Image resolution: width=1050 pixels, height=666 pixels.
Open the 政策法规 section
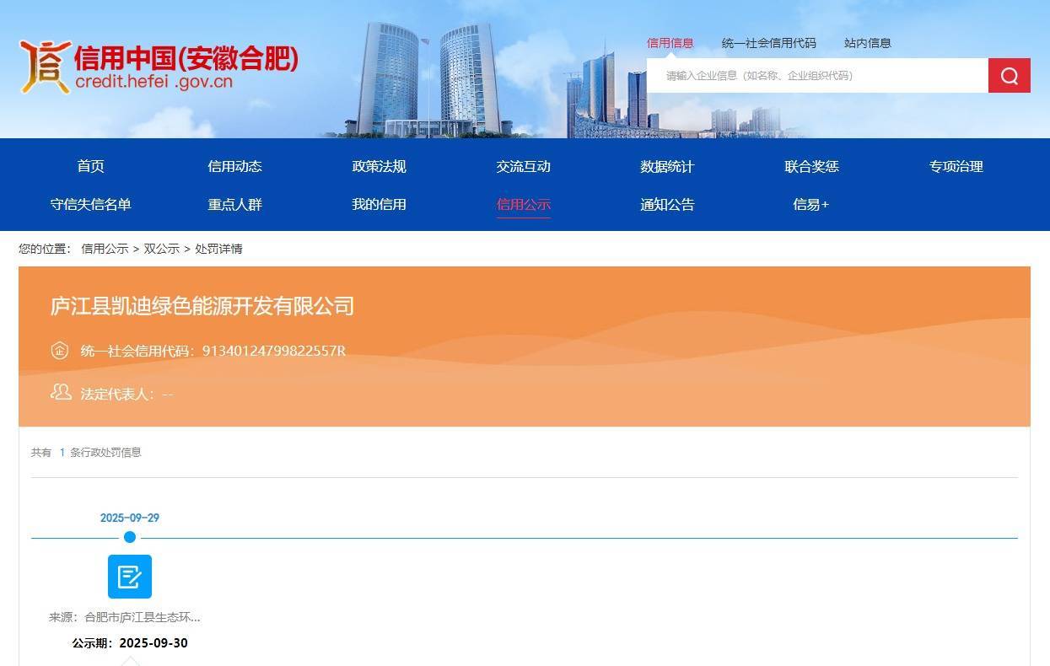coord(380,166)
